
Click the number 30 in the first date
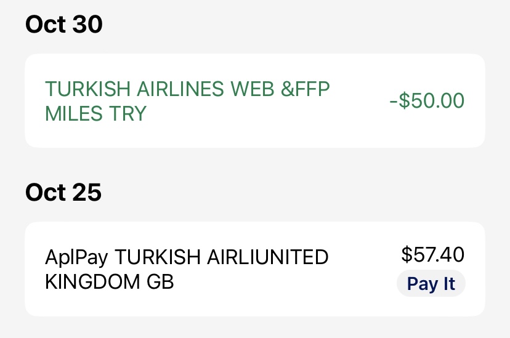tap(87, 25)
